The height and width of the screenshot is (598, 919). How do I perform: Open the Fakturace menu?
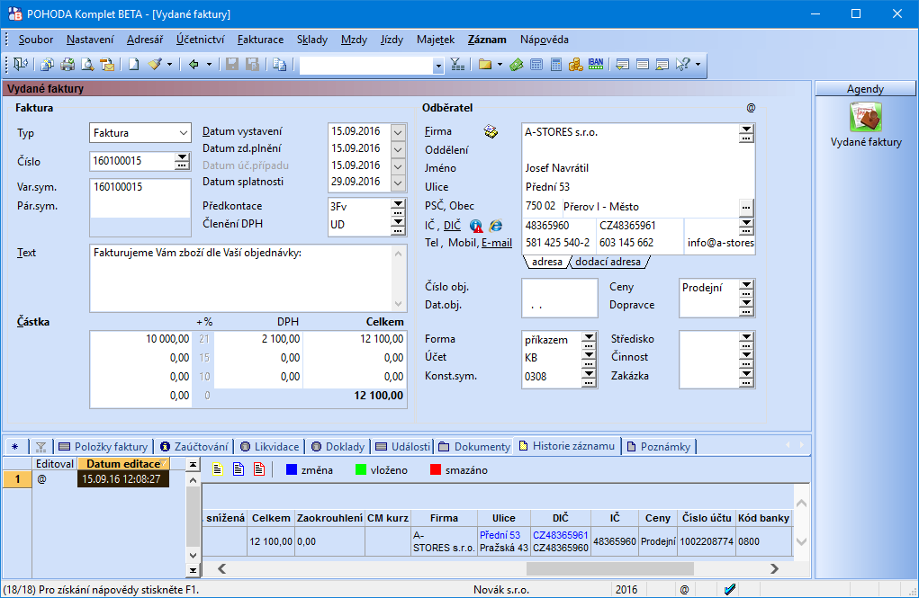click(260, 40)
